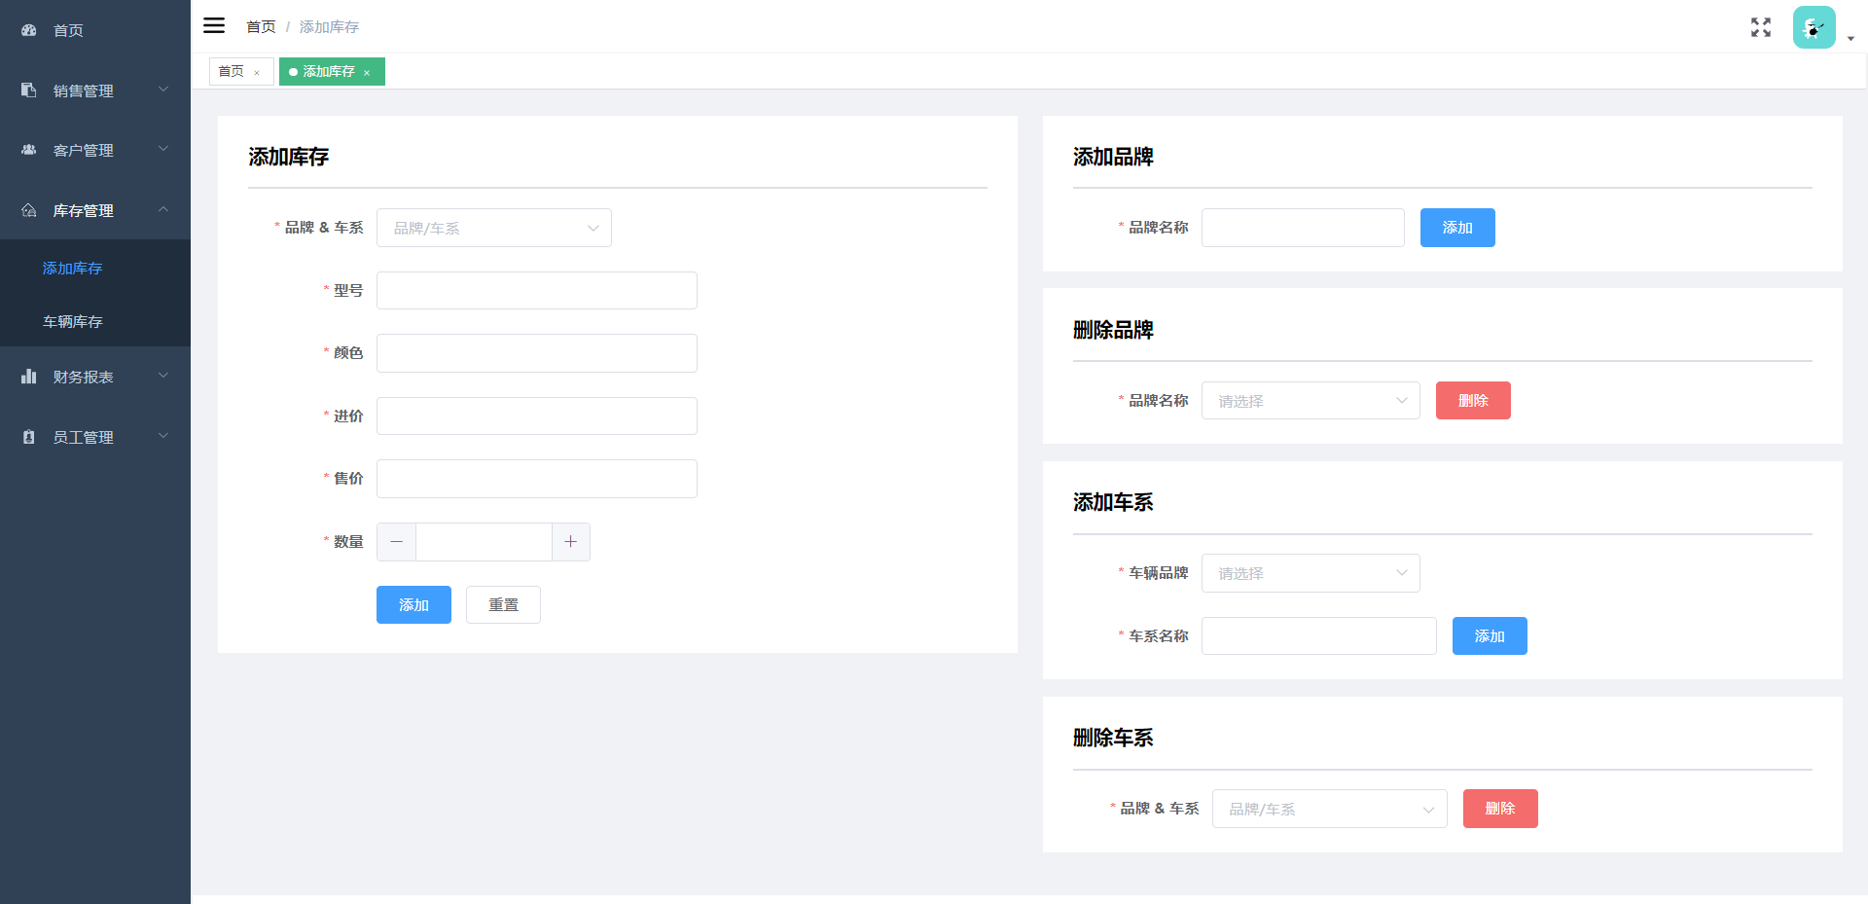The width and height of the screenshot is (1868, 904).
Task: Focus the 型号 input field
Action: tap(537, 290)
